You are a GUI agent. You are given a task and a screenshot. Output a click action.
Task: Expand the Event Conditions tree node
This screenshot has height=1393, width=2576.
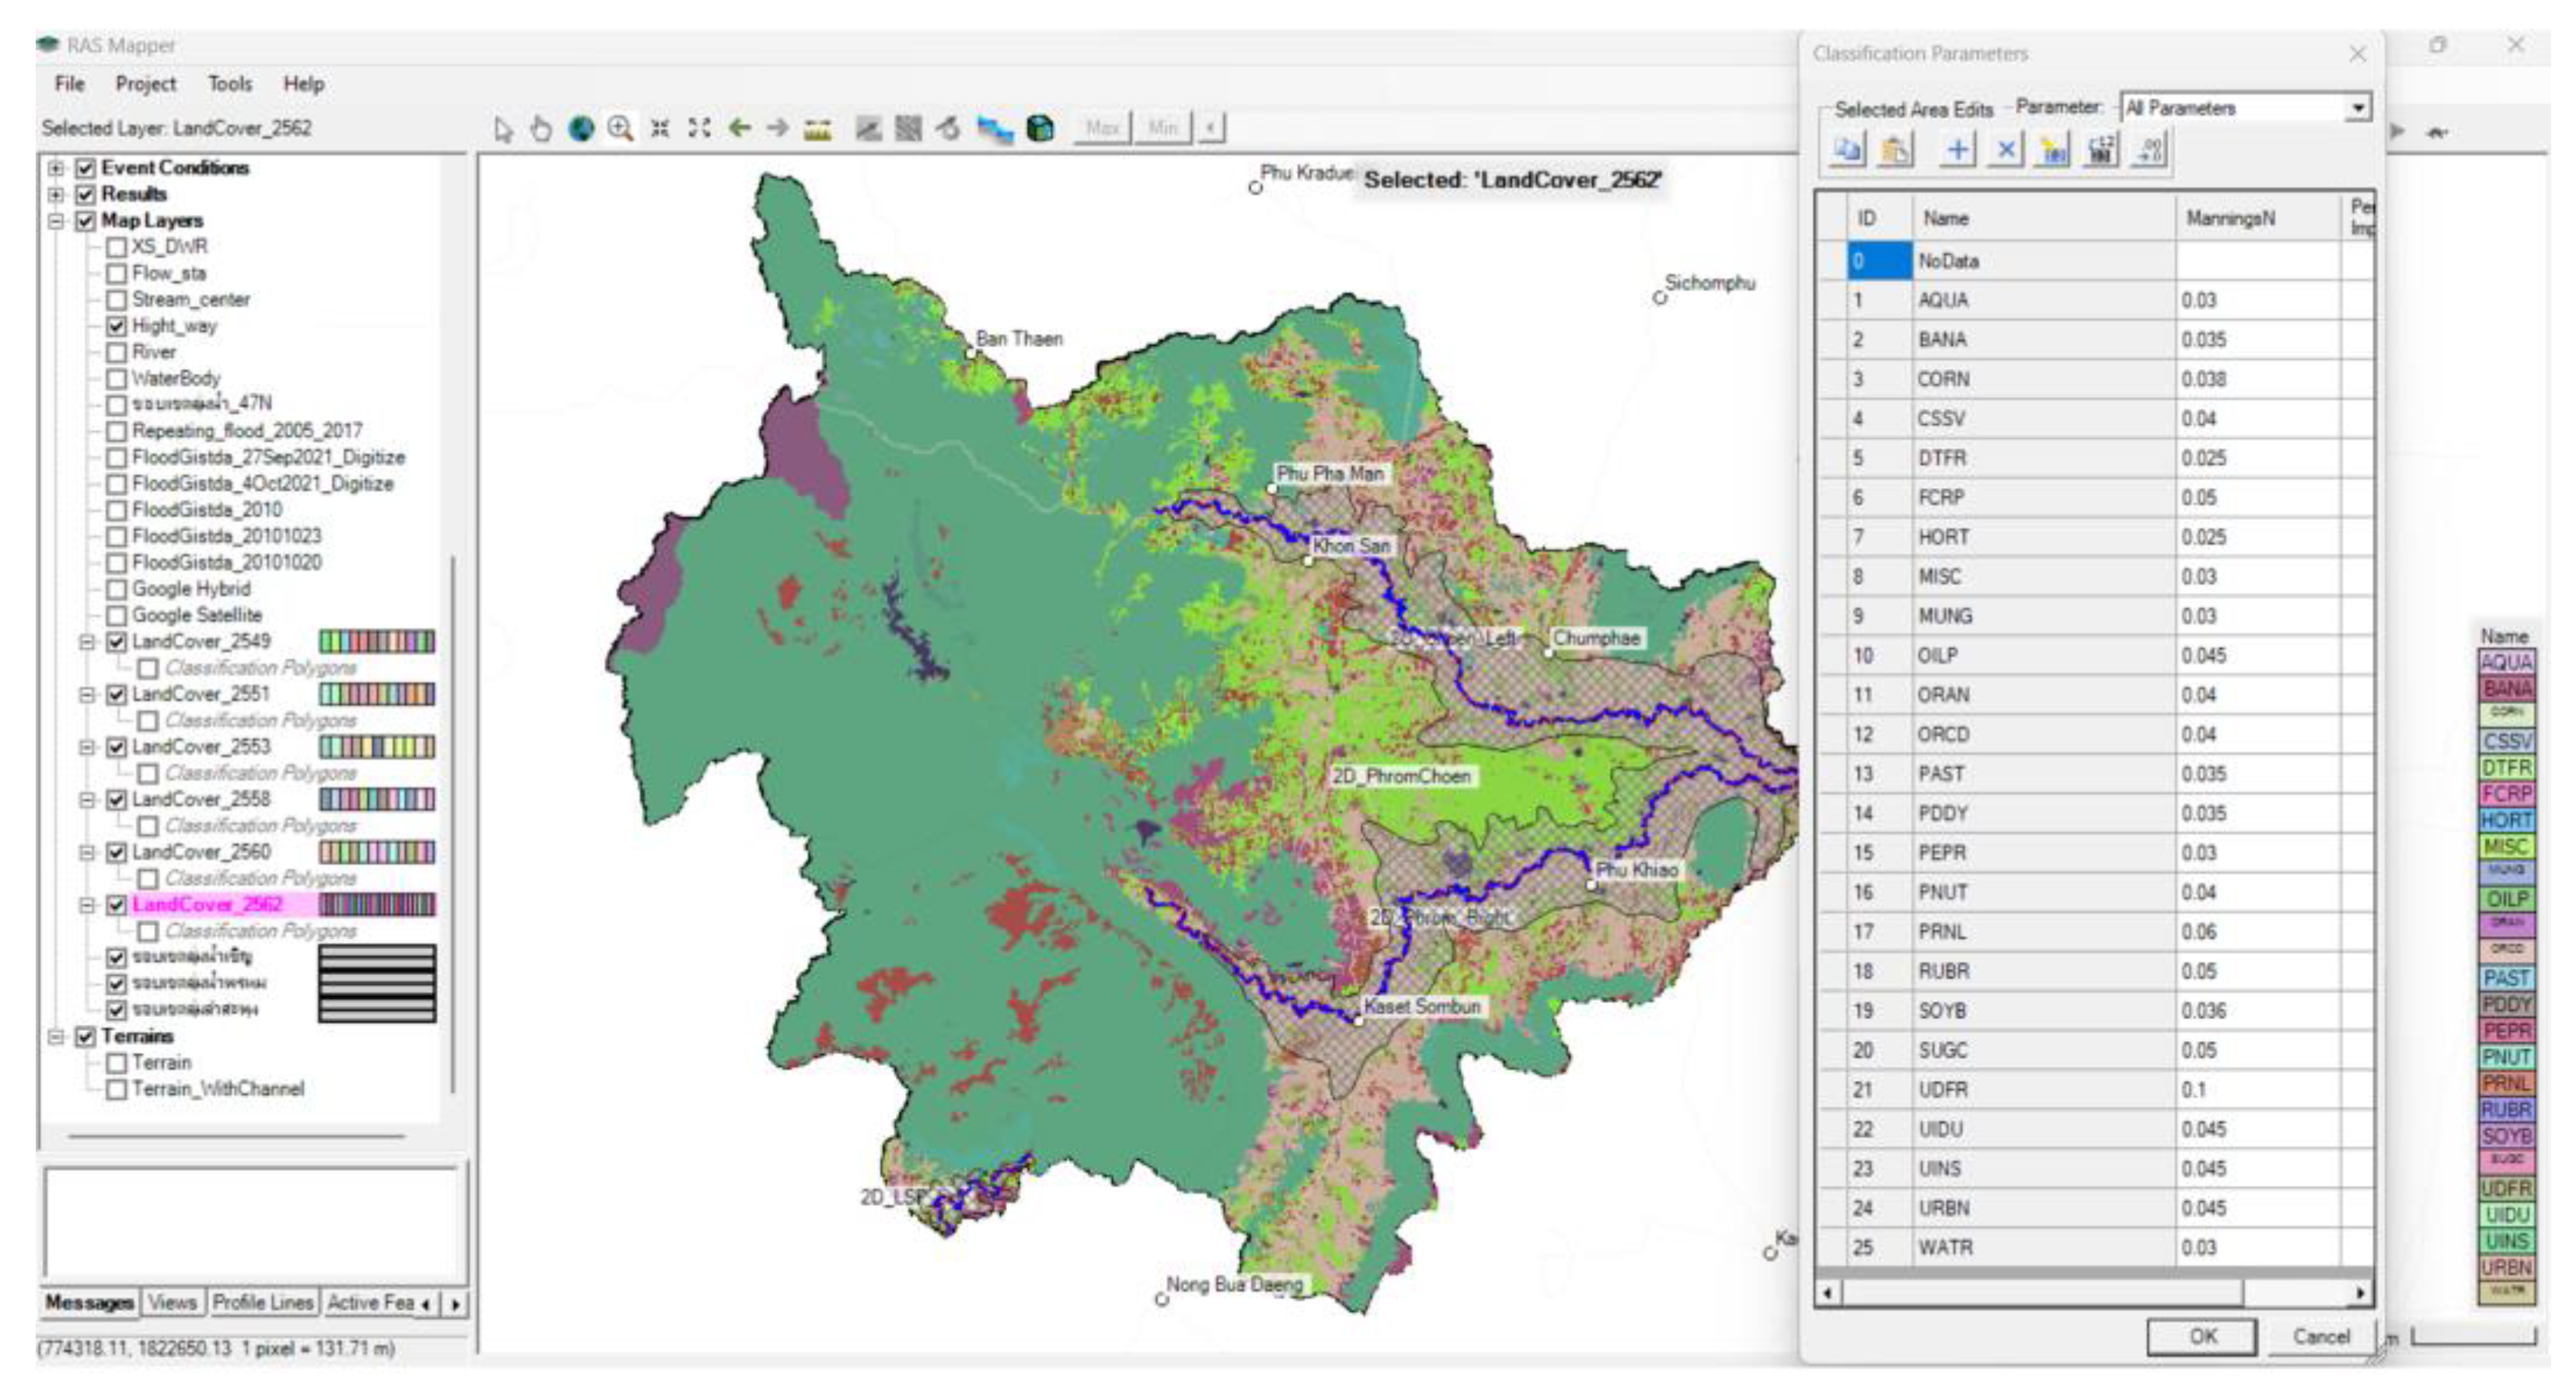coord(57,168)
